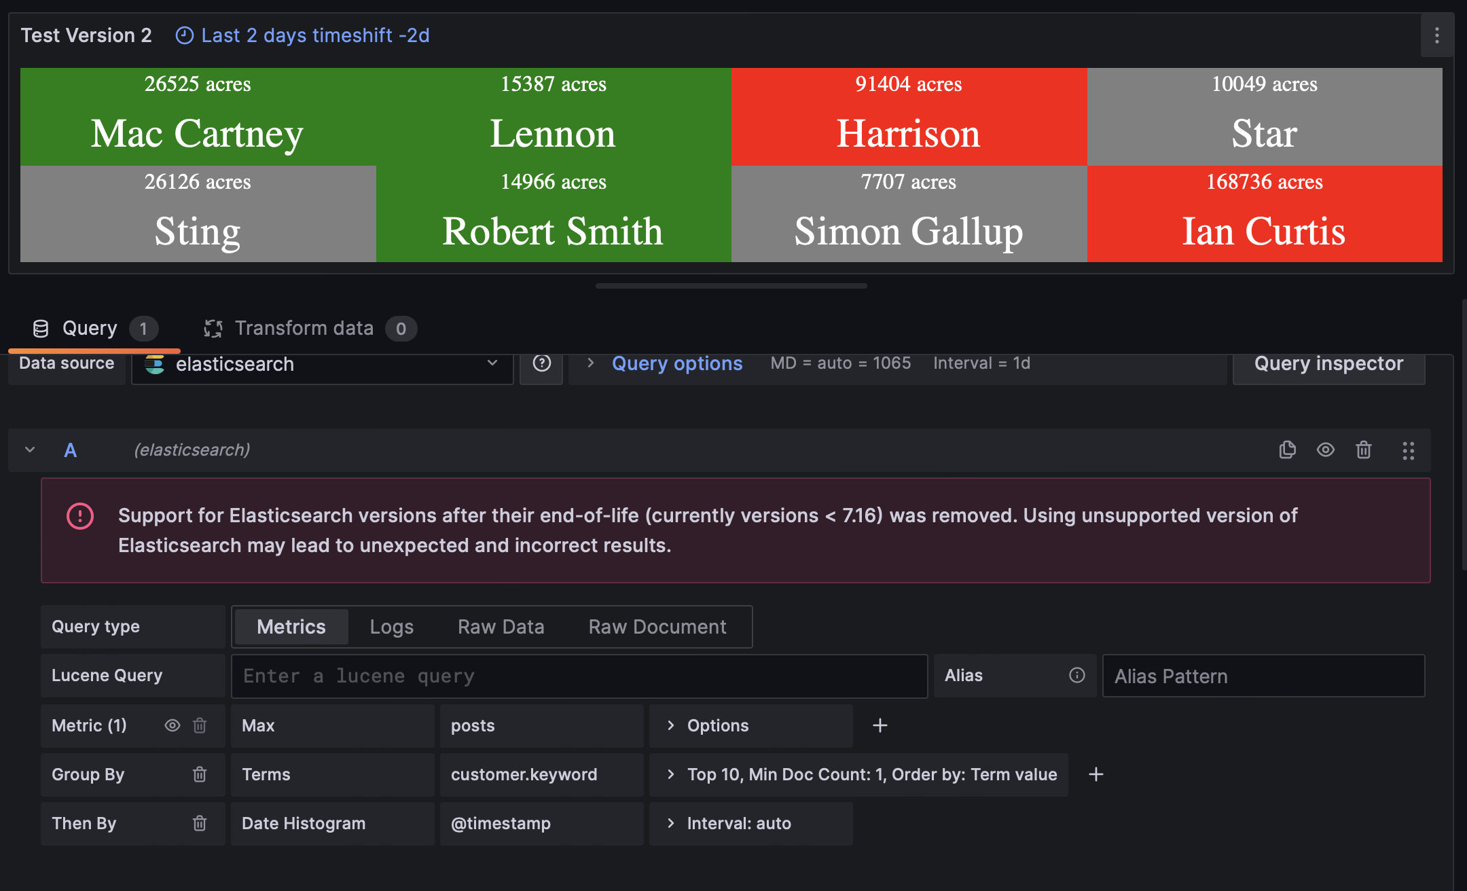Select the Logs query type

click(391, 626)
